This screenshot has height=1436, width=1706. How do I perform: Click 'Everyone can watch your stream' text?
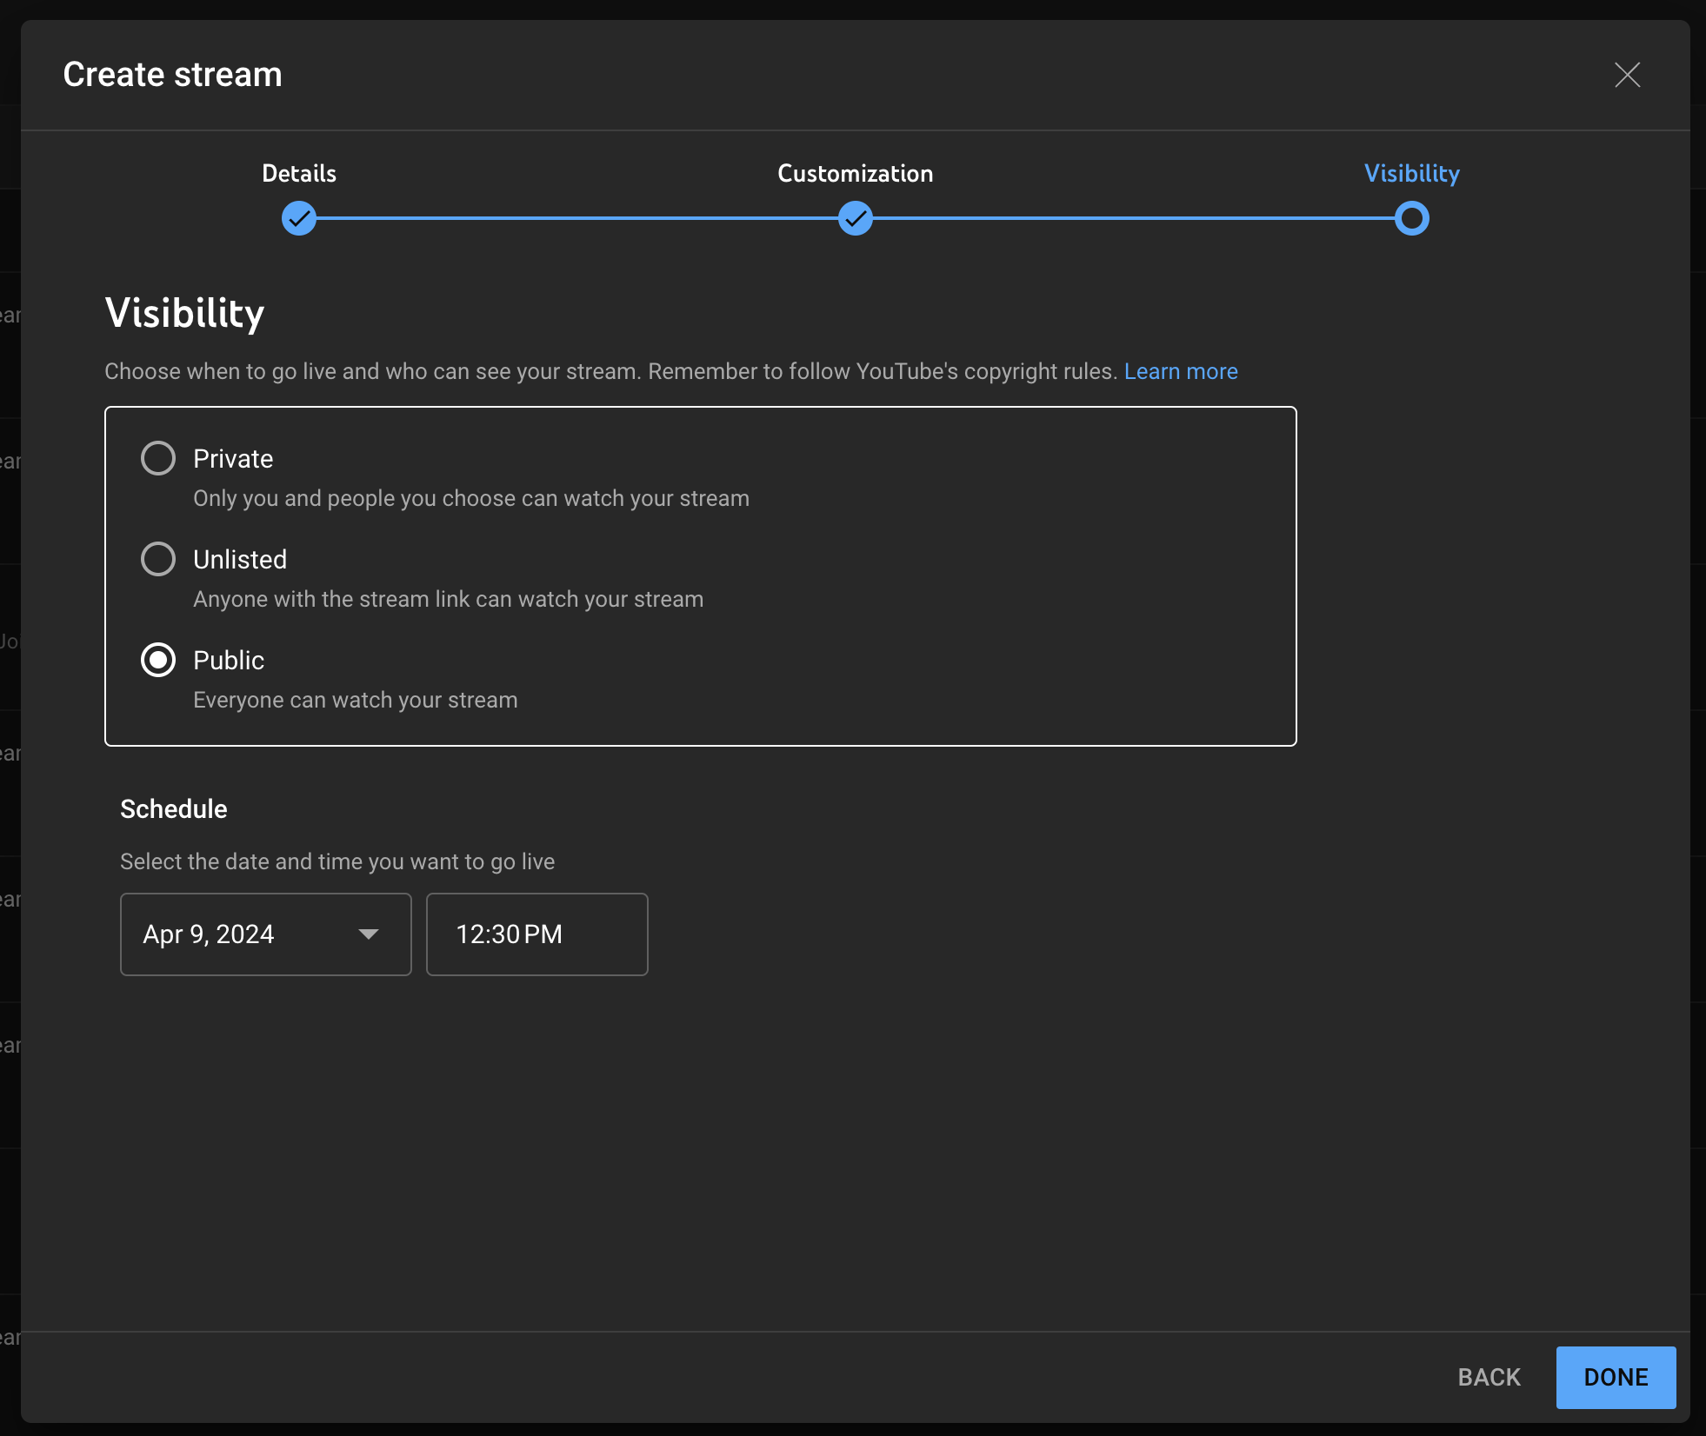coord(356,700)
